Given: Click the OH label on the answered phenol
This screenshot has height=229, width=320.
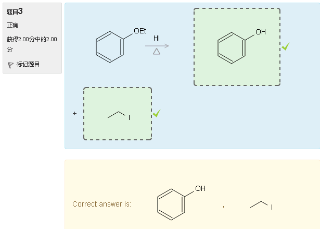Looking at the screenshot, I should [x=261, y=32].
